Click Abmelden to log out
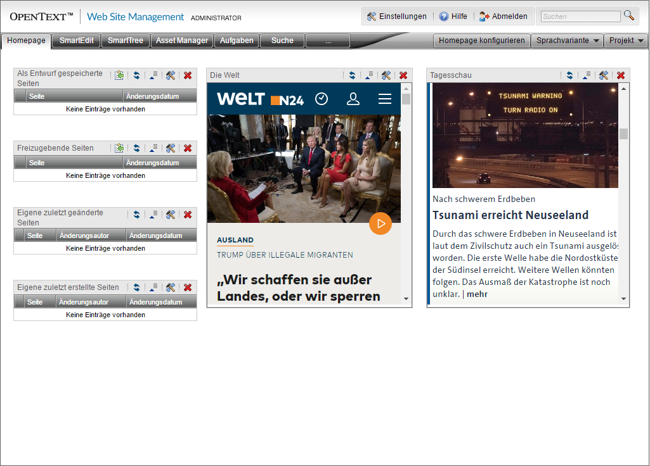650x466 pixels. pyautogui.click(x=504, y=16)
